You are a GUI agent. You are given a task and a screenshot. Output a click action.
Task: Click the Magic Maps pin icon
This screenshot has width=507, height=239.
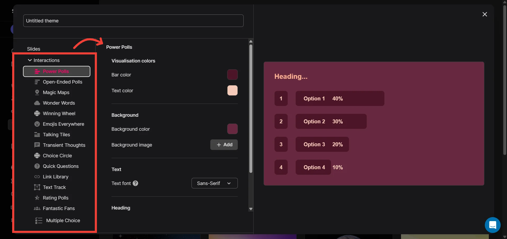[37, 92]
